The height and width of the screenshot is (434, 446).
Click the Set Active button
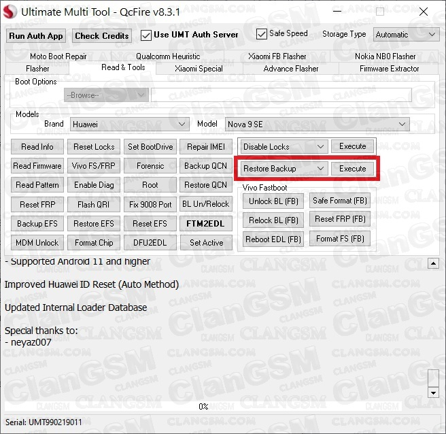coord(207,243)
